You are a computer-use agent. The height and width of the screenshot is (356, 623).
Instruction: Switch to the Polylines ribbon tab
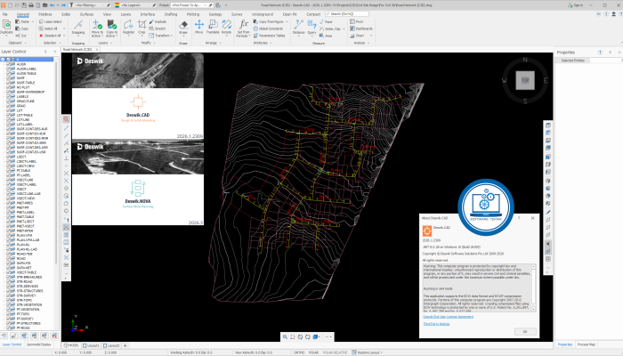(x=44, y=14)
